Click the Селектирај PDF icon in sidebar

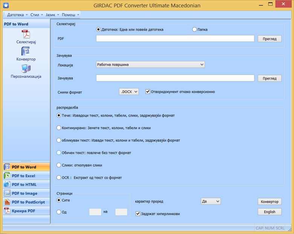pos(26,34)
